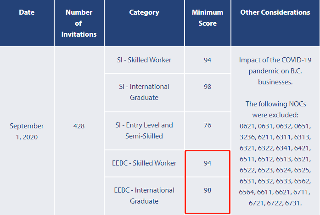Click the September 1, 2020 date cell
Screen dimensions: 320x215
[x=27, y=131]
